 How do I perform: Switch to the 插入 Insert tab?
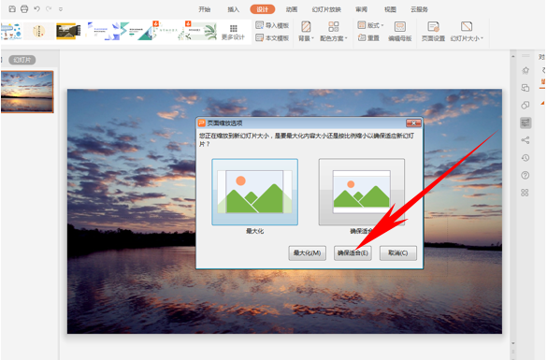pyautogui.click(x=234, y=9)
